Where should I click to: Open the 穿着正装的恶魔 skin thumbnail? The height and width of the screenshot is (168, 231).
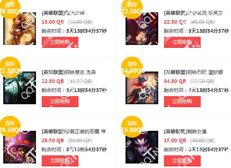pyautogui.click(x=20, y=147)
